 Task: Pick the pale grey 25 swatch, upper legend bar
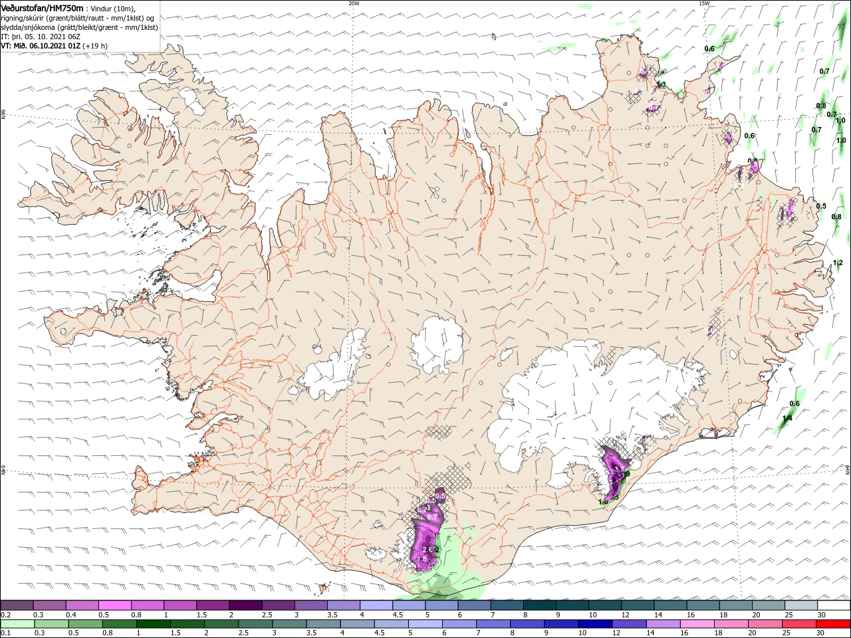tap(802, 605)
